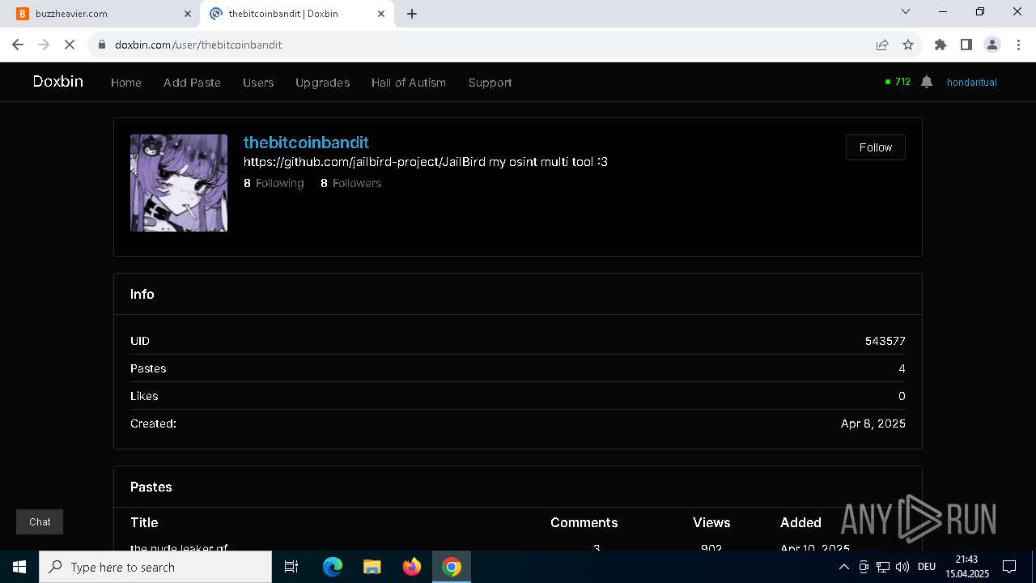Show hidden tray icons chevron
Viewport: 1036px width, 583px height.
(x=843, y=567)
